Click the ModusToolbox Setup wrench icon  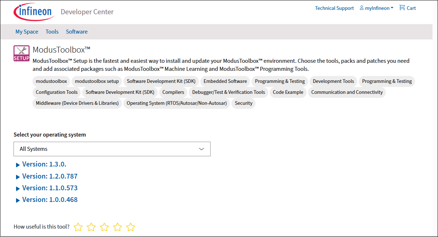(22, 53)
